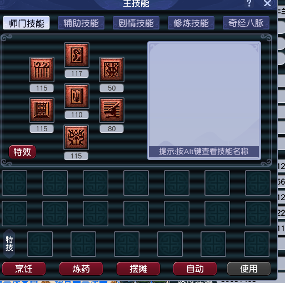Open the 奇经八脉 tab
The image size is (285, 283).
(x=246, y=23)
